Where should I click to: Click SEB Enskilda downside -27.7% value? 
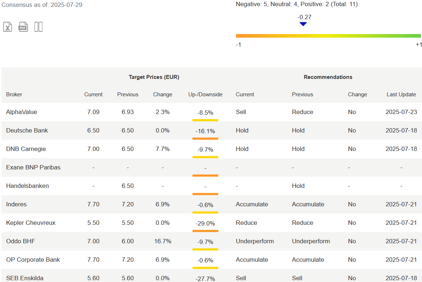[x=205, y=279]
